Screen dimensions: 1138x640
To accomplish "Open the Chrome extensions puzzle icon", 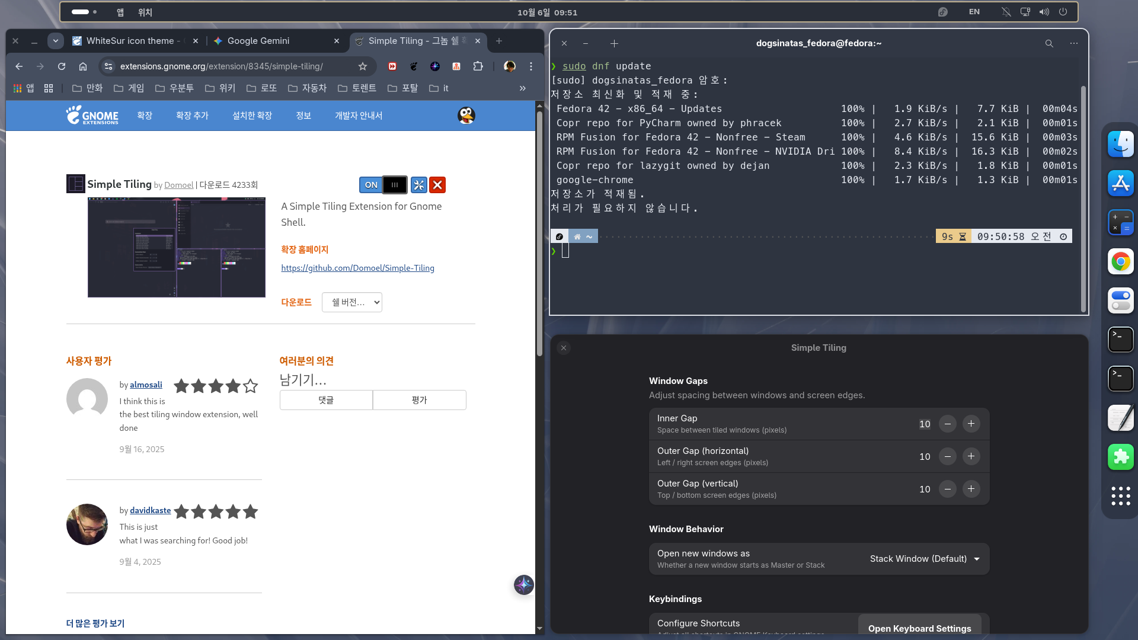I will 478,66.
